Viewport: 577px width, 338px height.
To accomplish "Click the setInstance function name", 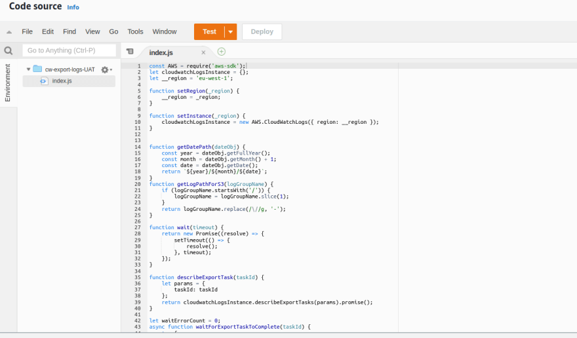I will (x=194, y=116).
